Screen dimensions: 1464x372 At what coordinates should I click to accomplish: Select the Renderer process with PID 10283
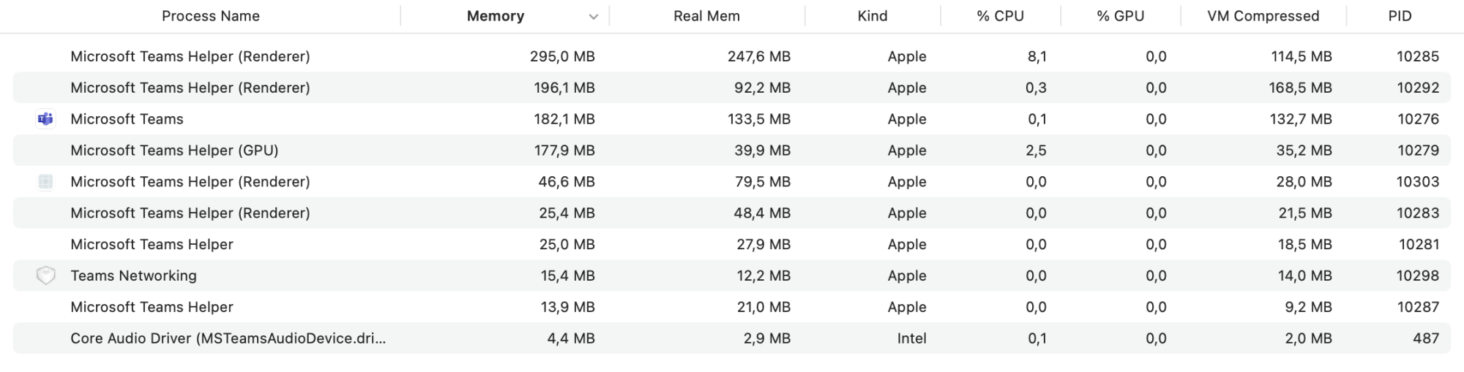(x=190, y=213)
